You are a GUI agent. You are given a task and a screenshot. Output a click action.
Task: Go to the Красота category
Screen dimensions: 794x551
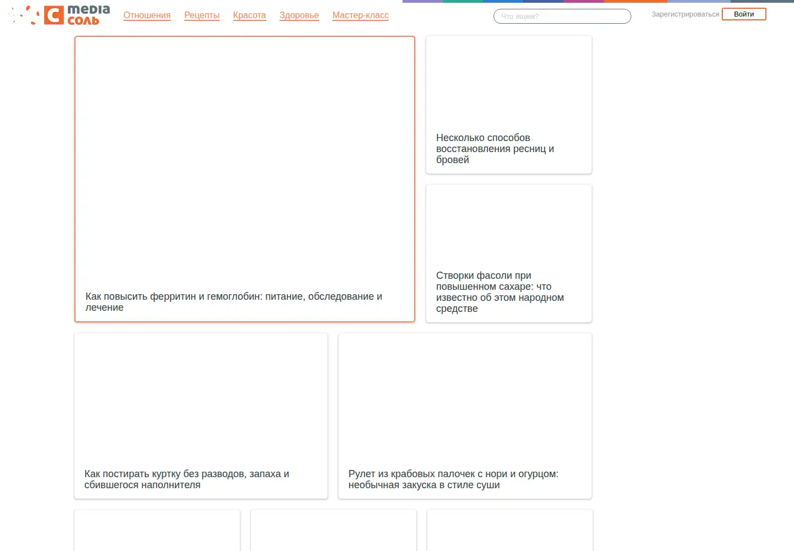point(249,15)
